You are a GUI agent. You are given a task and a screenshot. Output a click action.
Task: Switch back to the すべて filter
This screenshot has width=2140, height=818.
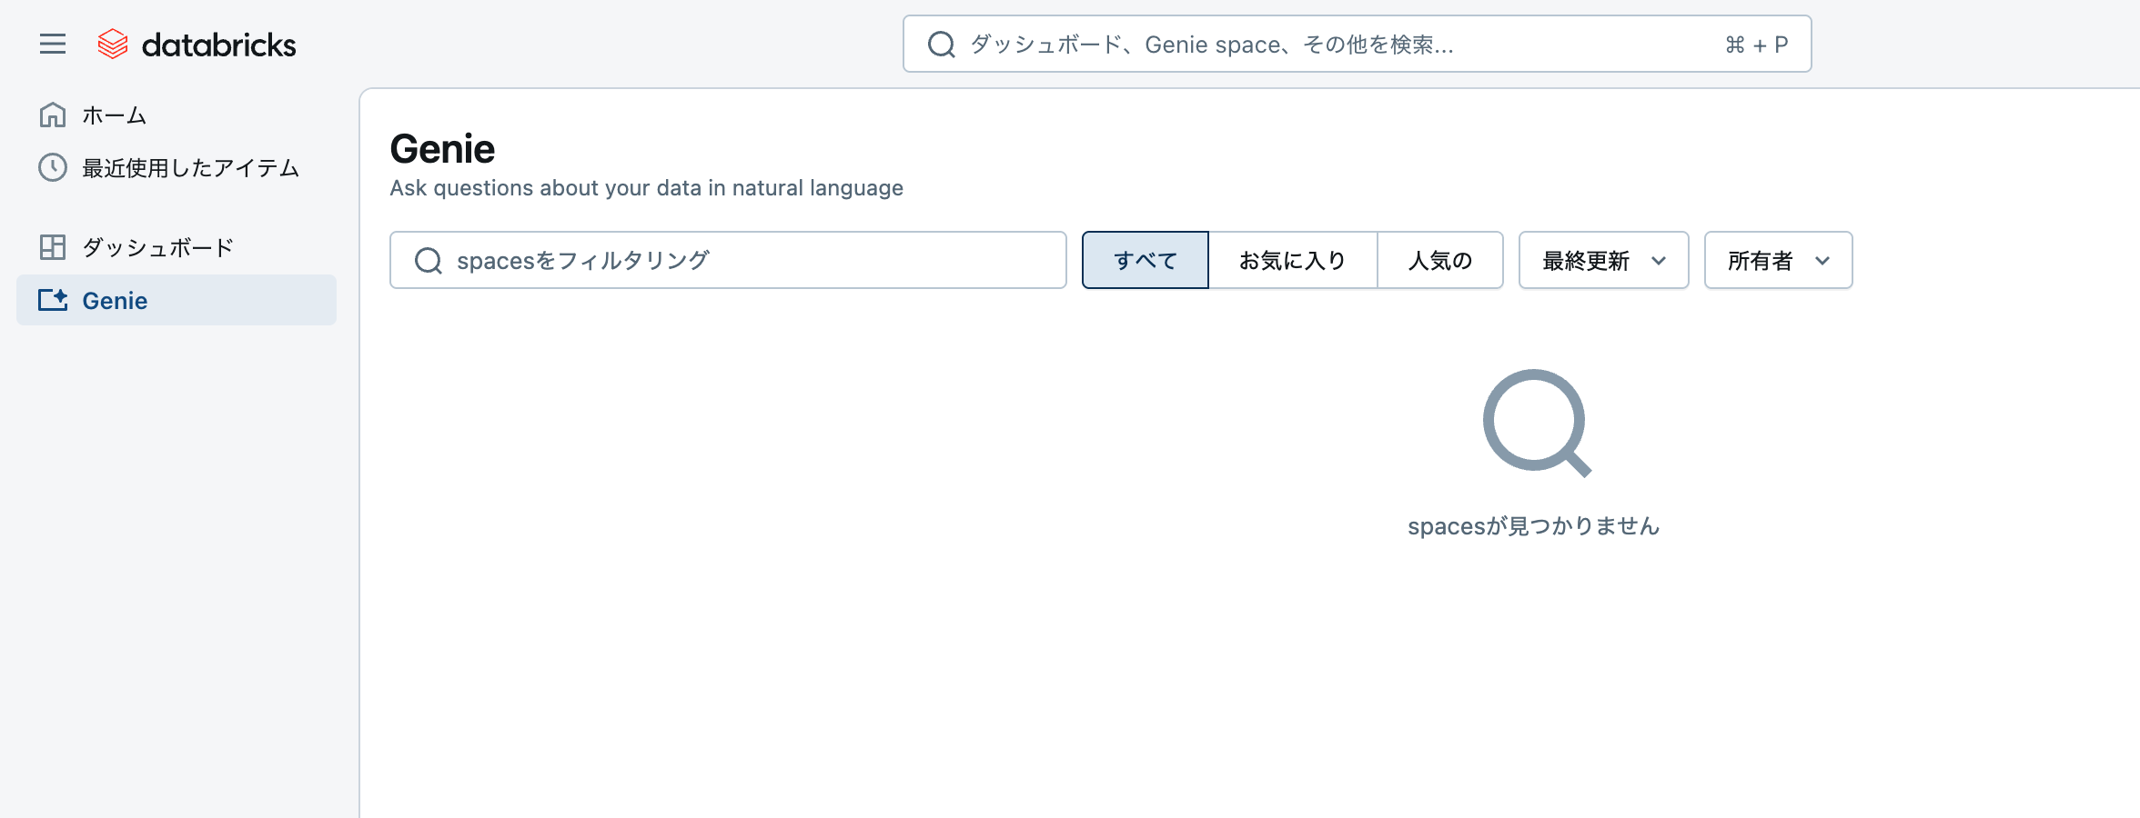(1144, 260)
